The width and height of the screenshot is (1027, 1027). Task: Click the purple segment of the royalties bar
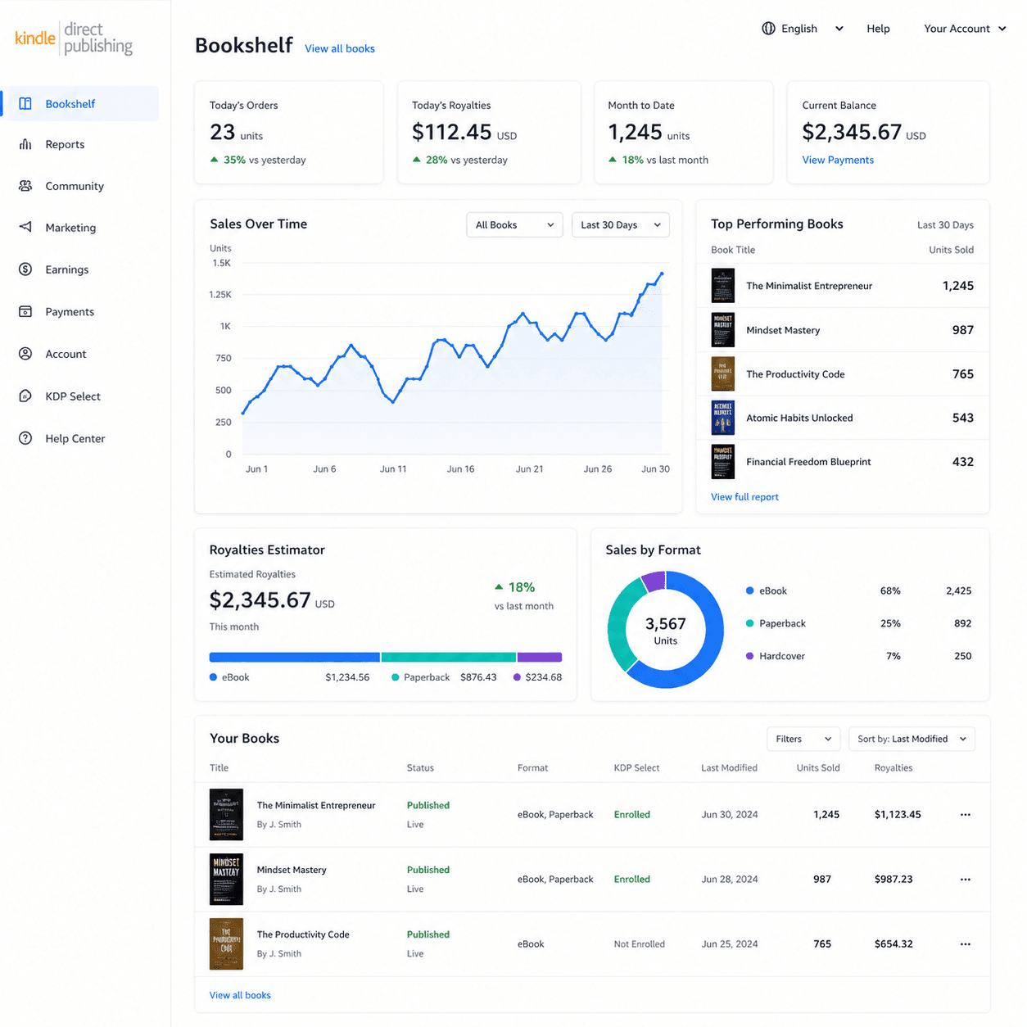[x=540, y=657]
